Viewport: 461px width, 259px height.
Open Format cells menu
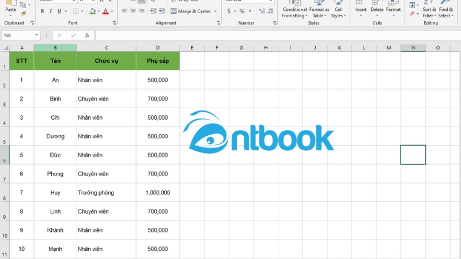[394, 9]
